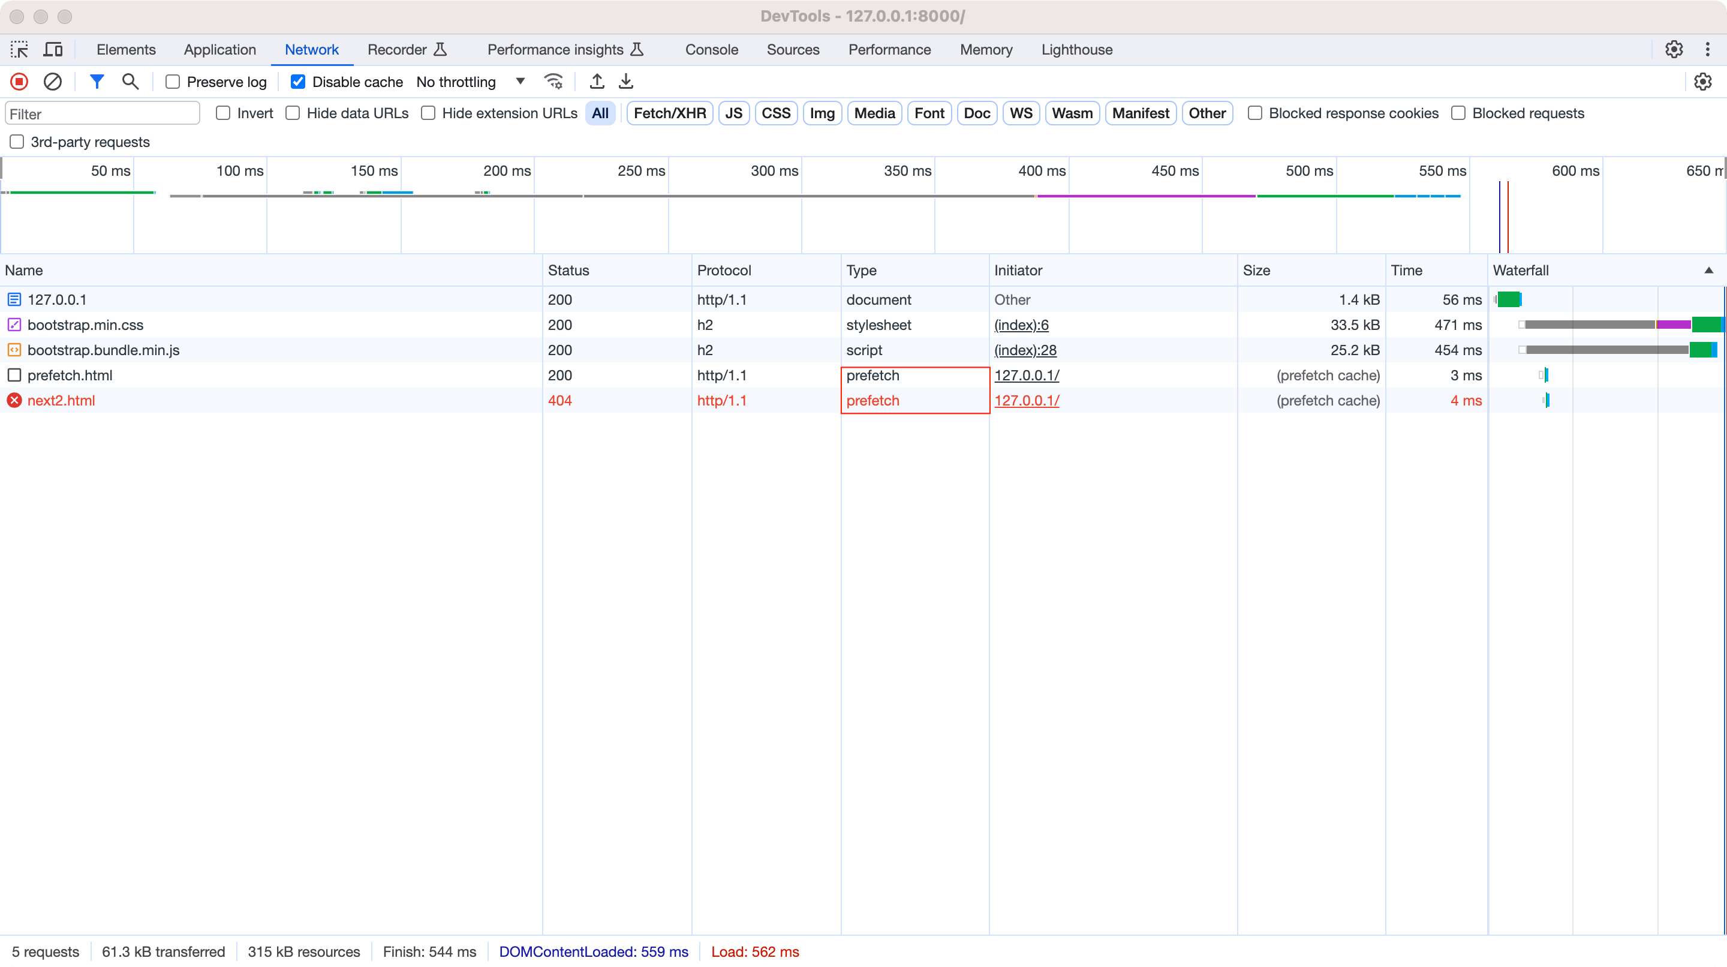Open DevTools three-dot menu
The height and width of the screenshot is (967, 1727).
click(1707, 50)
